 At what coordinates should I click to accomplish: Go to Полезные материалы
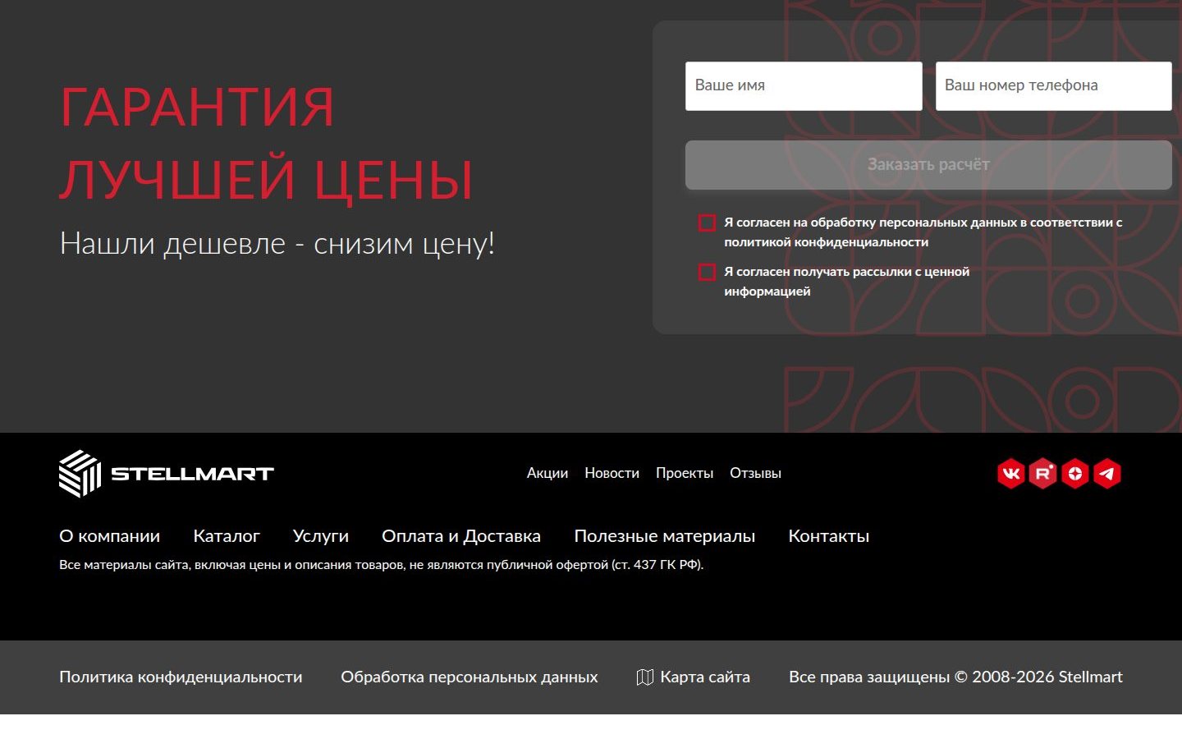[665, 536]
